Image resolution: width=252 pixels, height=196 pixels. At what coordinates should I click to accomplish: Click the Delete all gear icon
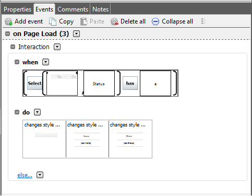click(114, 21)
